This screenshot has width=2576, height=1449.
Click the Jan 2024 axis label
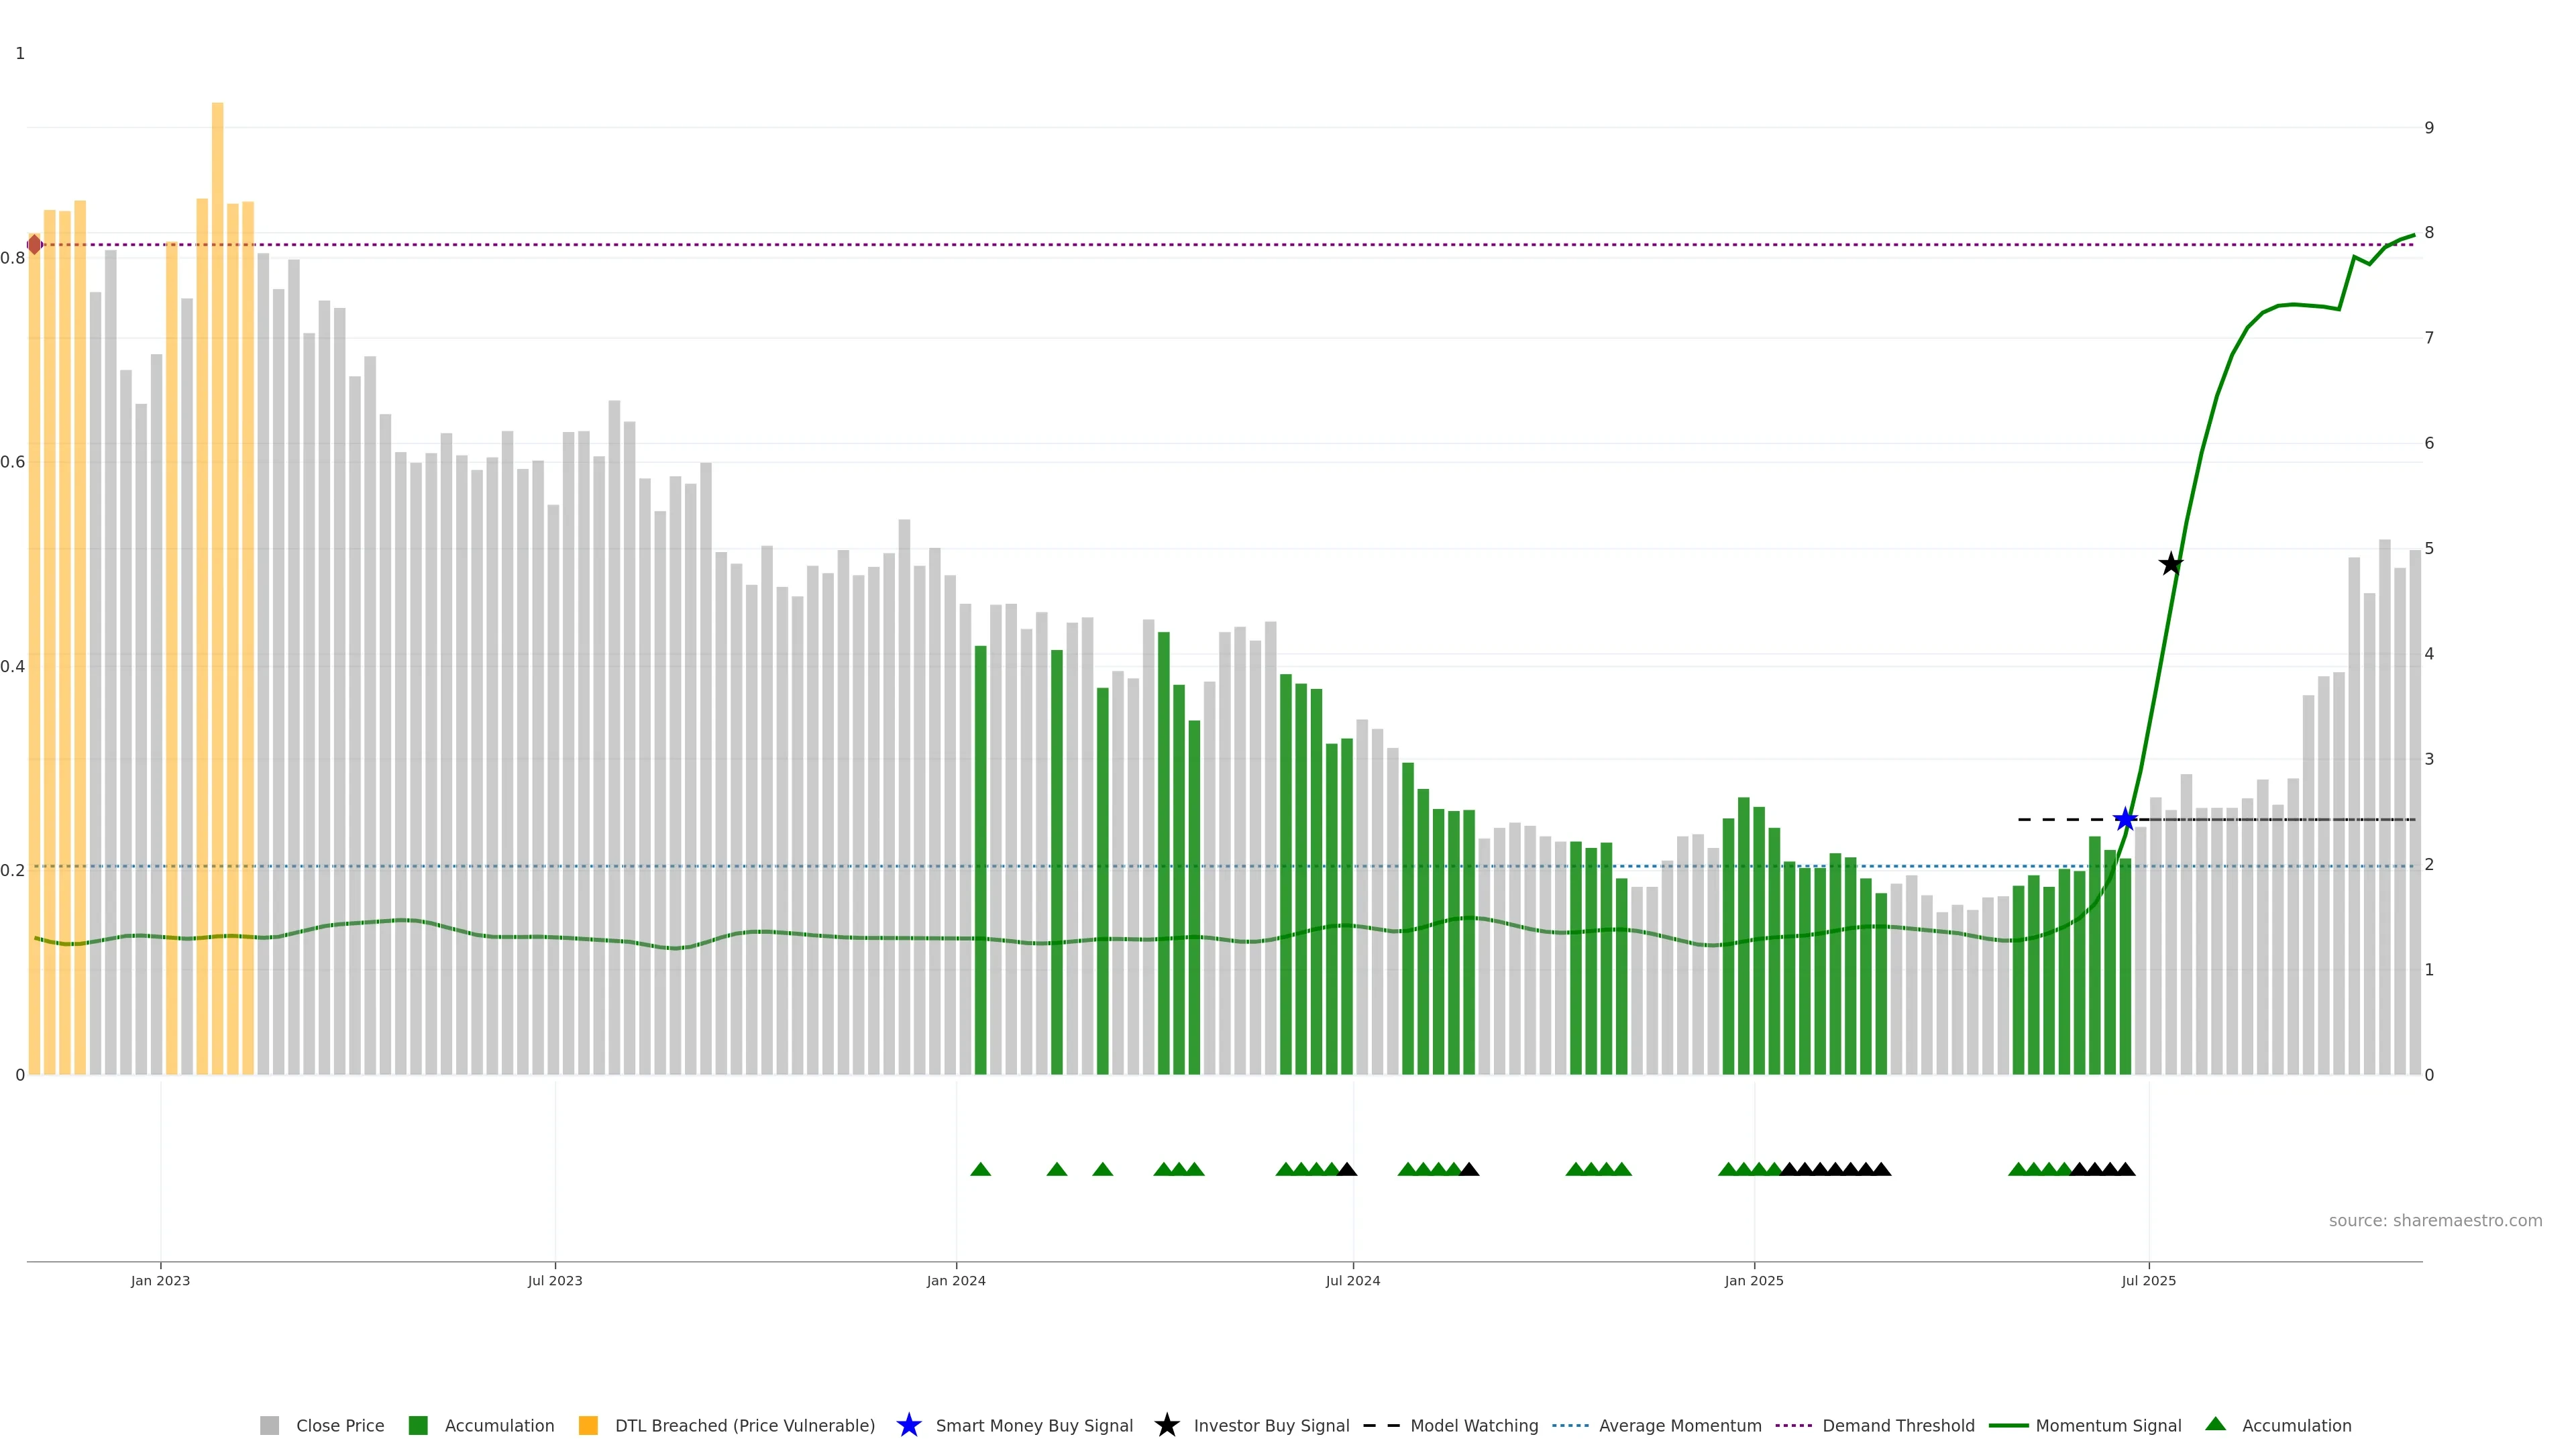point(956,1280)
